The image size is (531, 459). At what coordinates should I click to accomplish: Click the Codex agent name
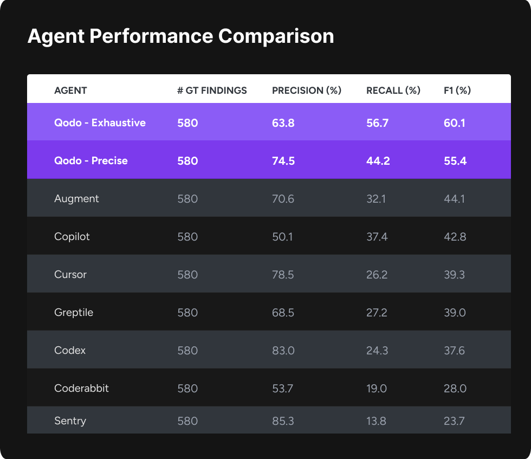[70, 351]
